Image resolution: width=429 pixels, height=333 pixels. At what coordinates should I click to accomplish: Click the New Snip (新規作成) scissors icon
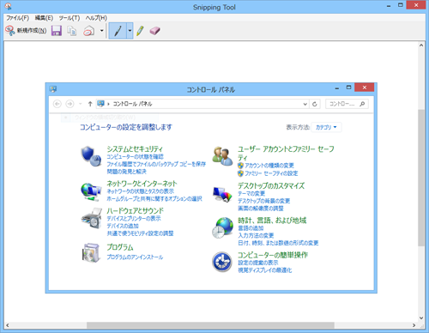tap(10, 30)
